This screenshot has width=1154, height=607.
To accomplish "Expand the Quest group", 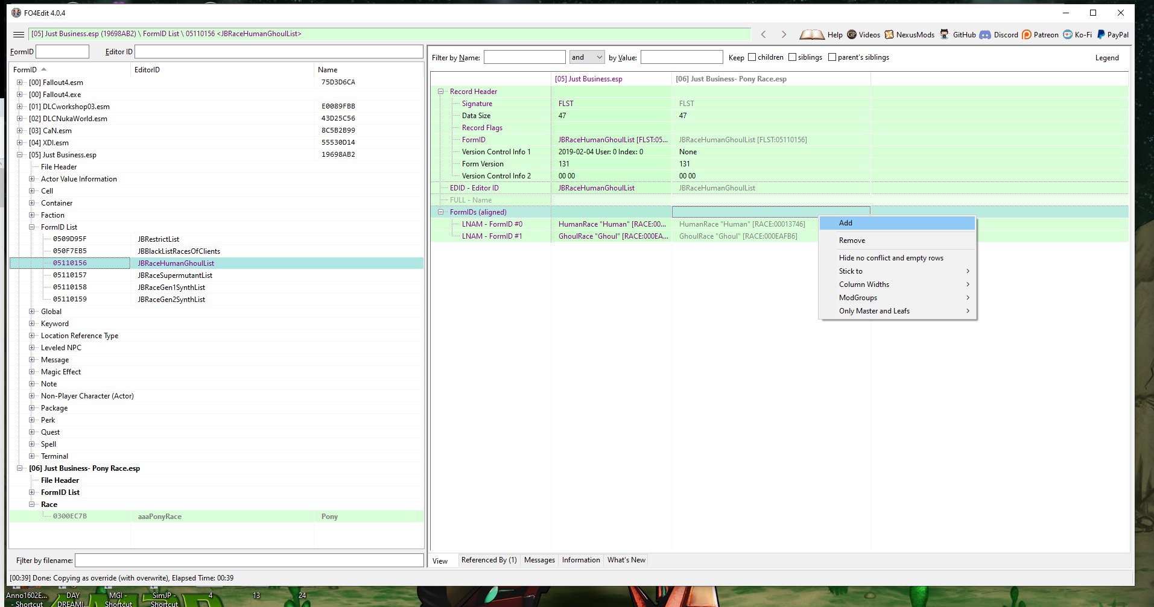I will (32, 432).
